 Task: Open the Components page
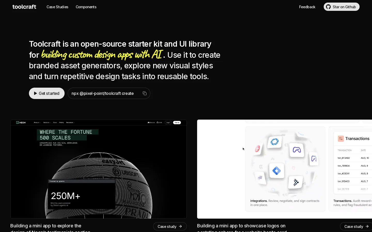tap(86, 7)
